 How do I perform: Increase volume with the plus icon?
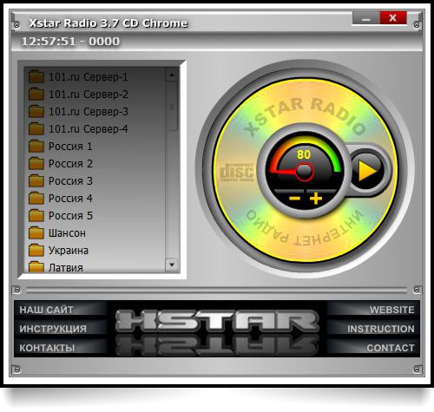pyautogui.click(x=316, y=199)
